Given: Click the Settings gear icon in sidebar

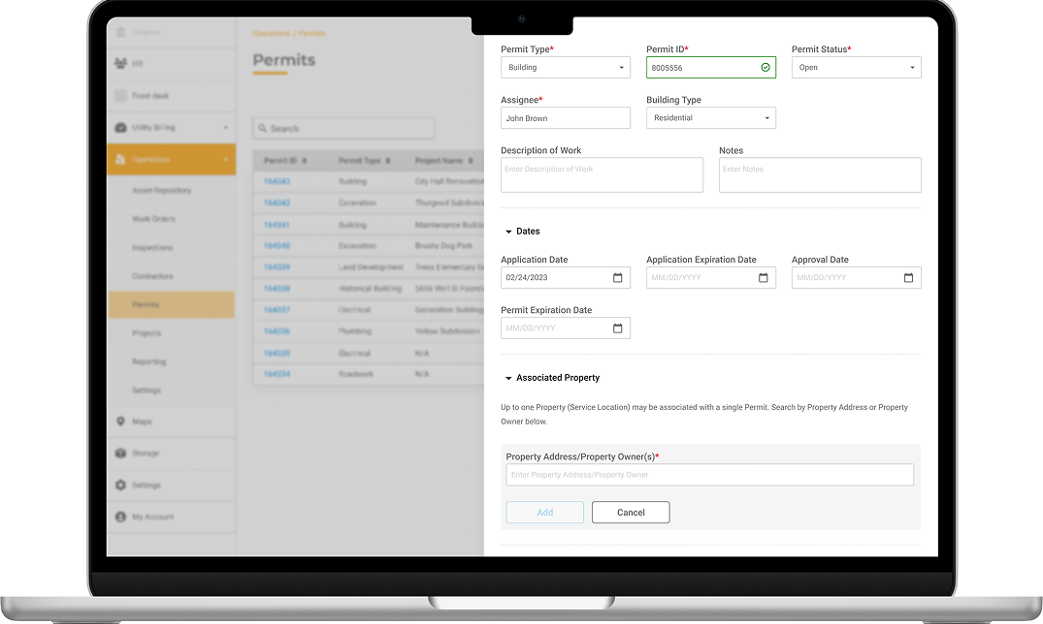Looking at the screenshot, I should click(x=120, y=485).
